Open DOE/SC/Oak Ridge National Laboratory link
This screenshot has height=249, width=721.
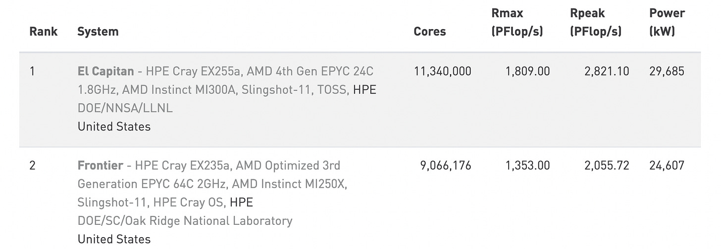[185, 220]
